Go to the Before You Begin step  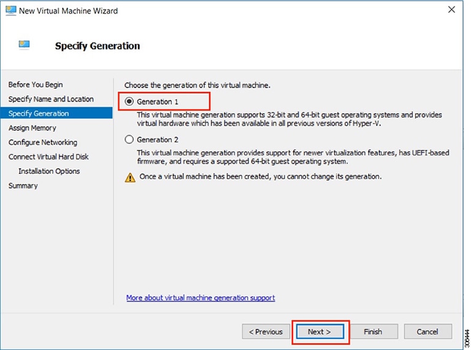[36, 84]
